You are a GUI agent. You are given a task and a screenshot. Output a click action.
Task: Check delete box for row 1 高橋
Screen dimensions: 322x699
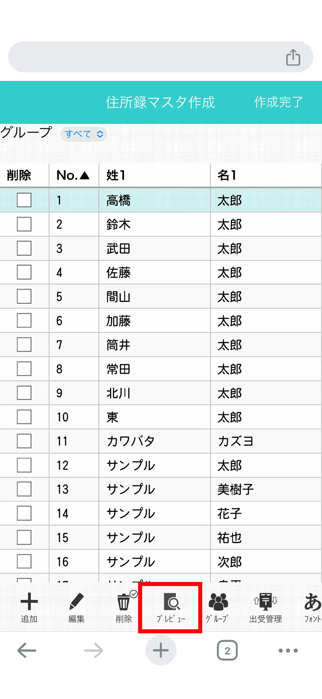pyautogui.click(x=24, y=200)
